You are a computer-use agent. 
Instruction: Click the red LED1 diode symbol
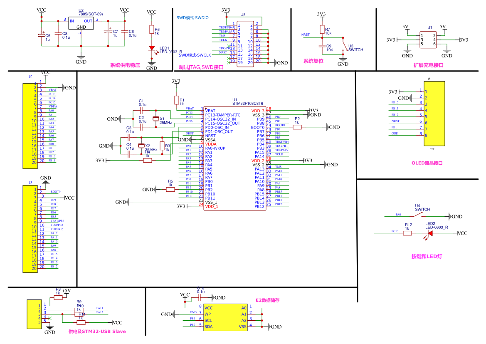pyautogui.click(x=152, y=48)
